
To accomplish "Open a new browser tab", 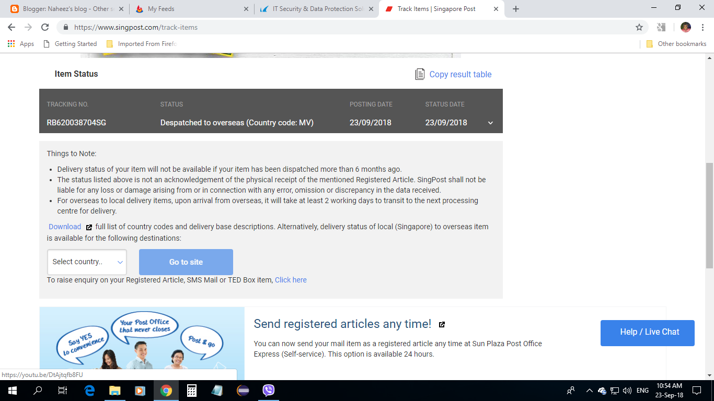I will [x=516, y=9].
